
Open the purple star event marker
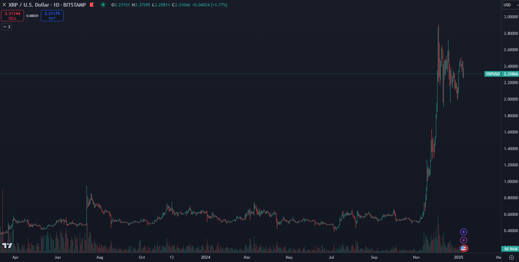463,232
